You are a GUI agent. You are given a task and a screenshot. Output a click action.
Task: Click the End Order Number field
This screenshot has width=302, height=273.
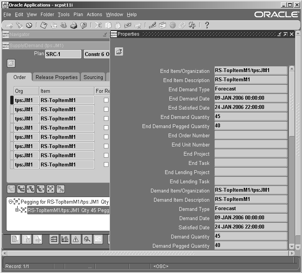(251, 135)
